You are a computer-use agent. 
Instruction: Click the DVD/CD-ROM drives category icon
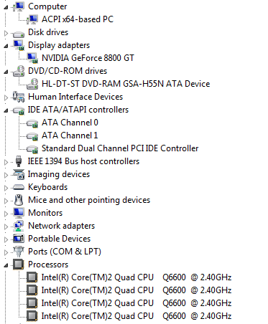[x=19, y=71]
